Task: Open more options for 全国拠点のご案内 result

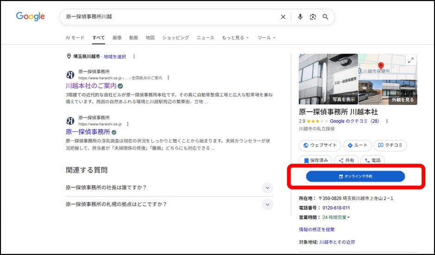Action: pyautogui.click(x=168, y=78)
